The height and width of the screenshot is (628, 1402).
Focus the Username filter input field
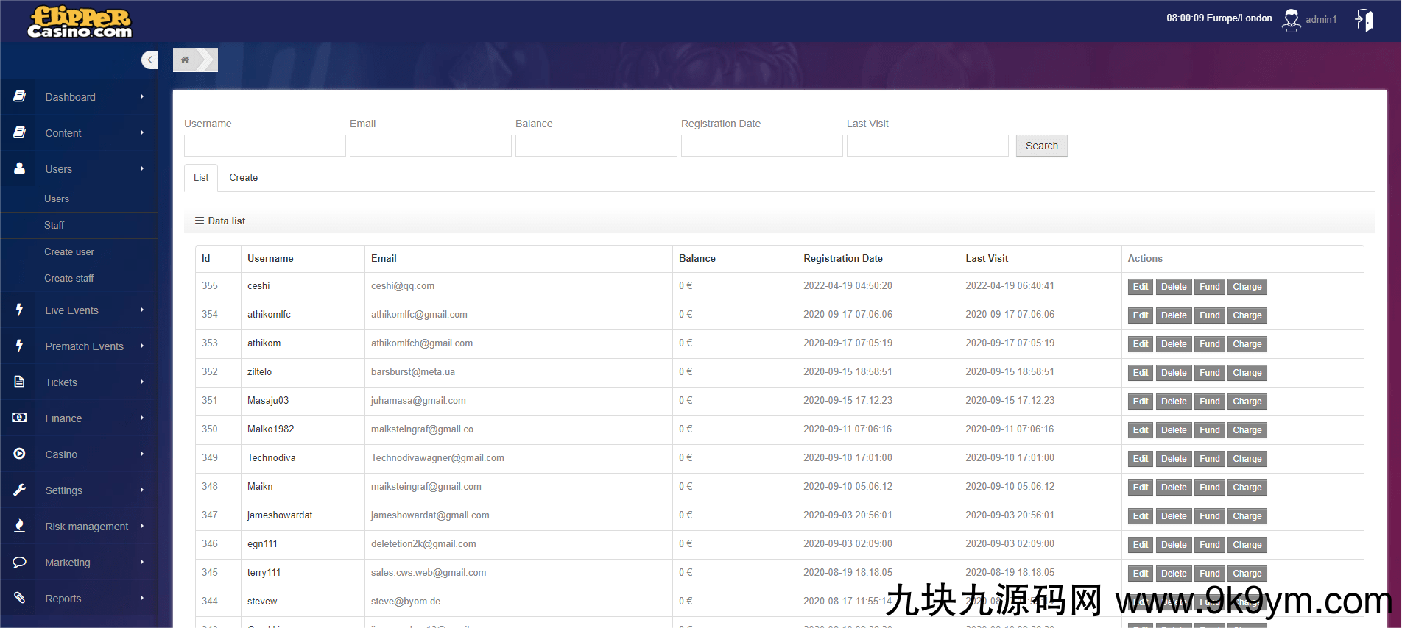[x=265, y=146]
